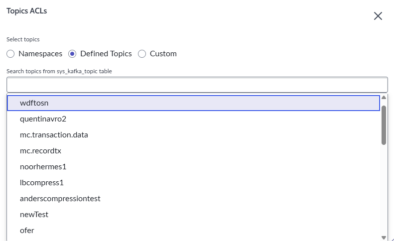
Task: Click the scrollbar track below the thumb
Action: pos(384,189)
